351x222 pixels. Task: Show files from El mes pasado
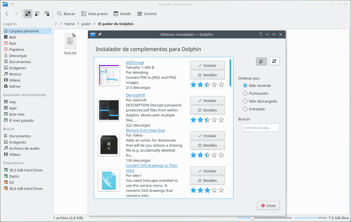[27, 120]
